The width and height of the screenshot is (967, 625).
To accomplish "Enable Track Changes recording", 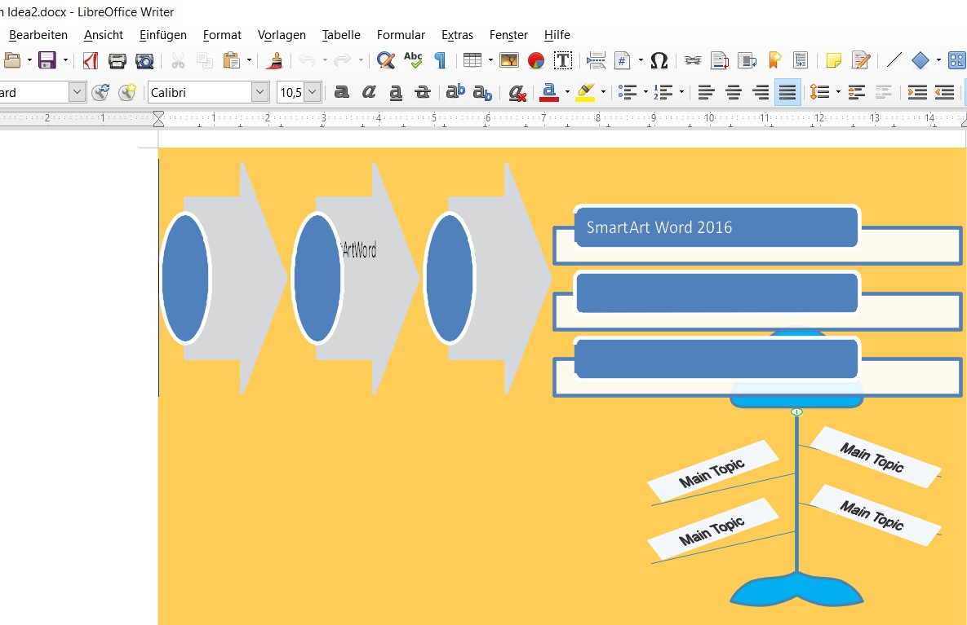I will pos(861,60).
